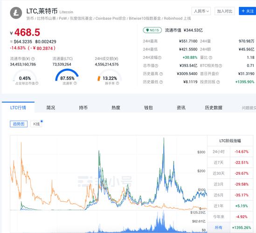Open the 人民币 currency dropdown

[201, 11]
